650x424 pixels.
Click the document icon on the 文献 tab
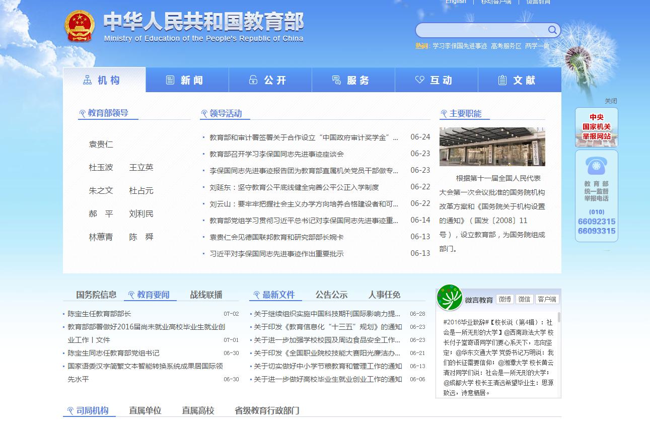tap(502, 80)
